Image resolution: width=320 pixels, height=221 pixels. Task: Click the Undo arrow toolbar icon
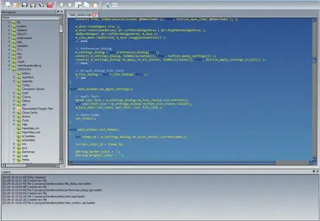pyautogui.click(x=62, y=5)
